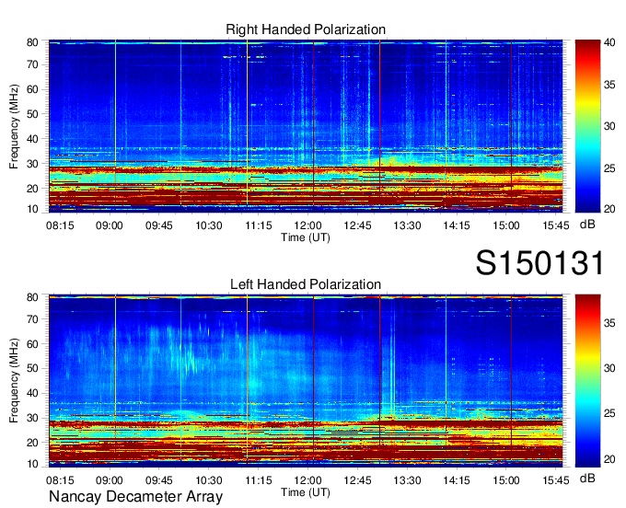Click 11:15 time tick under left-handed plot
626x508 pixels.
[x=259, y=480]
